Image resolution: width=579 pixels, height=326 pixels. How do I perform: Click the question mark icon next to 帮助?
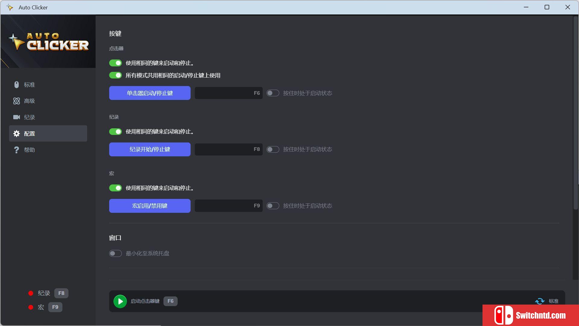17,150
